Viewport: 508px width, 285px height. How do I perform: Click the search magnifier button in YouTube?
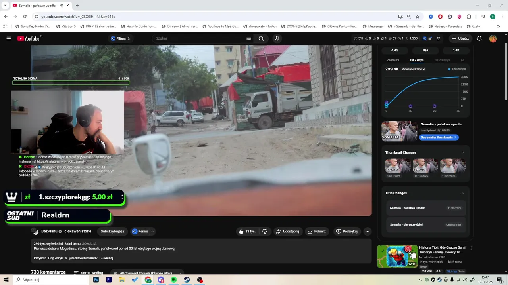(x=261, y=38)
